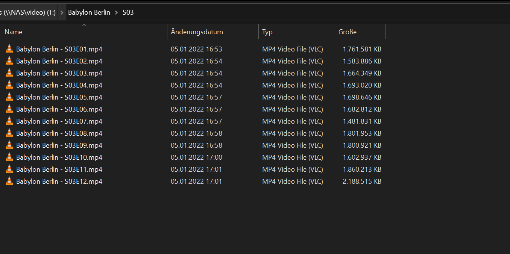Click the S03 breadcrumb segment
This screenshot has height=254, width=510.
point(128,12)
